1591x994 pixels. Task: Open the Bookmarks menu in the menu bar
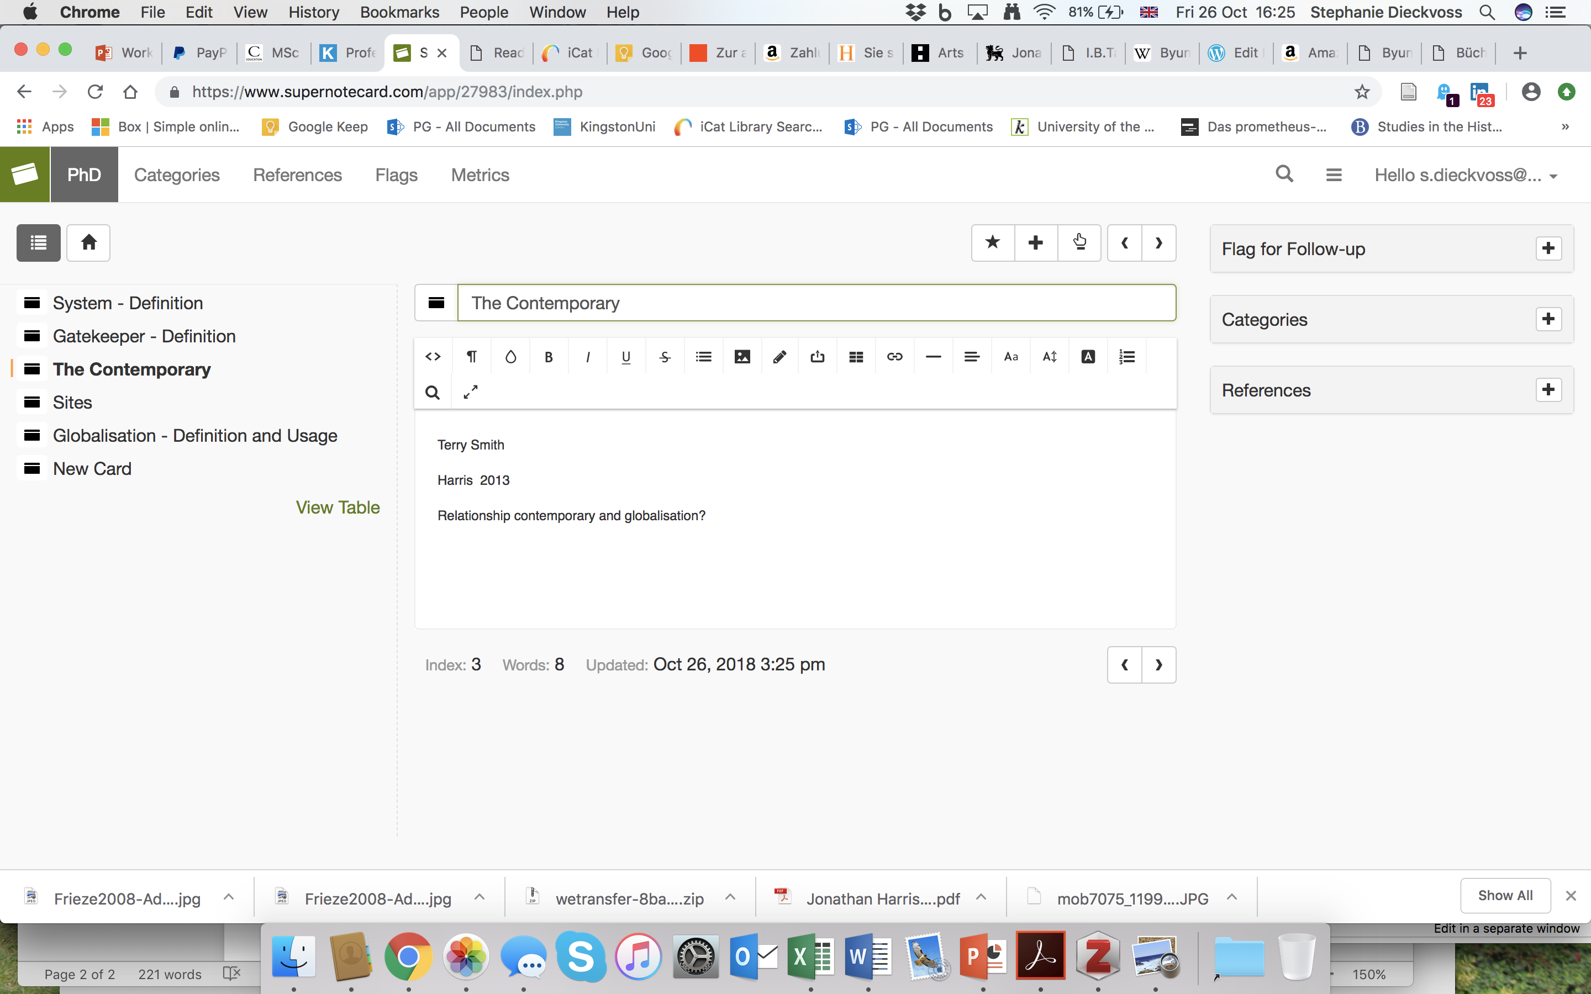tap(400, 12)
